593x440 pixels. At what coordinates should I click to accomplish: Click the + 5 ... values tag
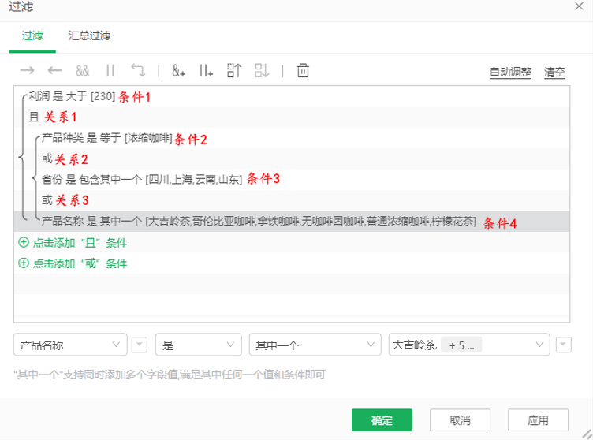[461, 345]
